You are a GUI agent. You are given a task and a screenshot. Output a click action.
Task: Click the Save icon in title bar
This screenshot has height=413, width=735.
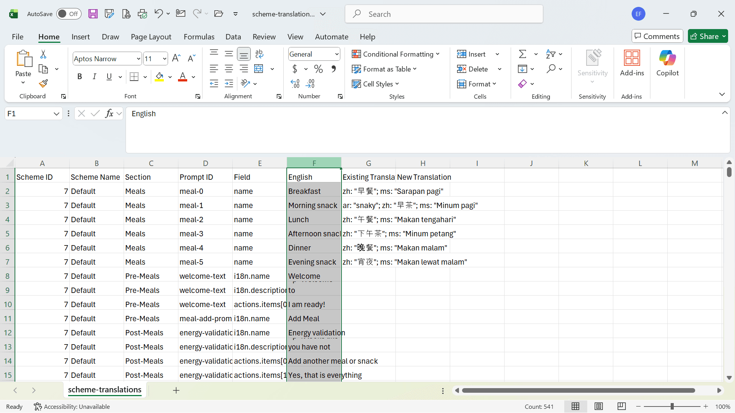pos(93,14)
